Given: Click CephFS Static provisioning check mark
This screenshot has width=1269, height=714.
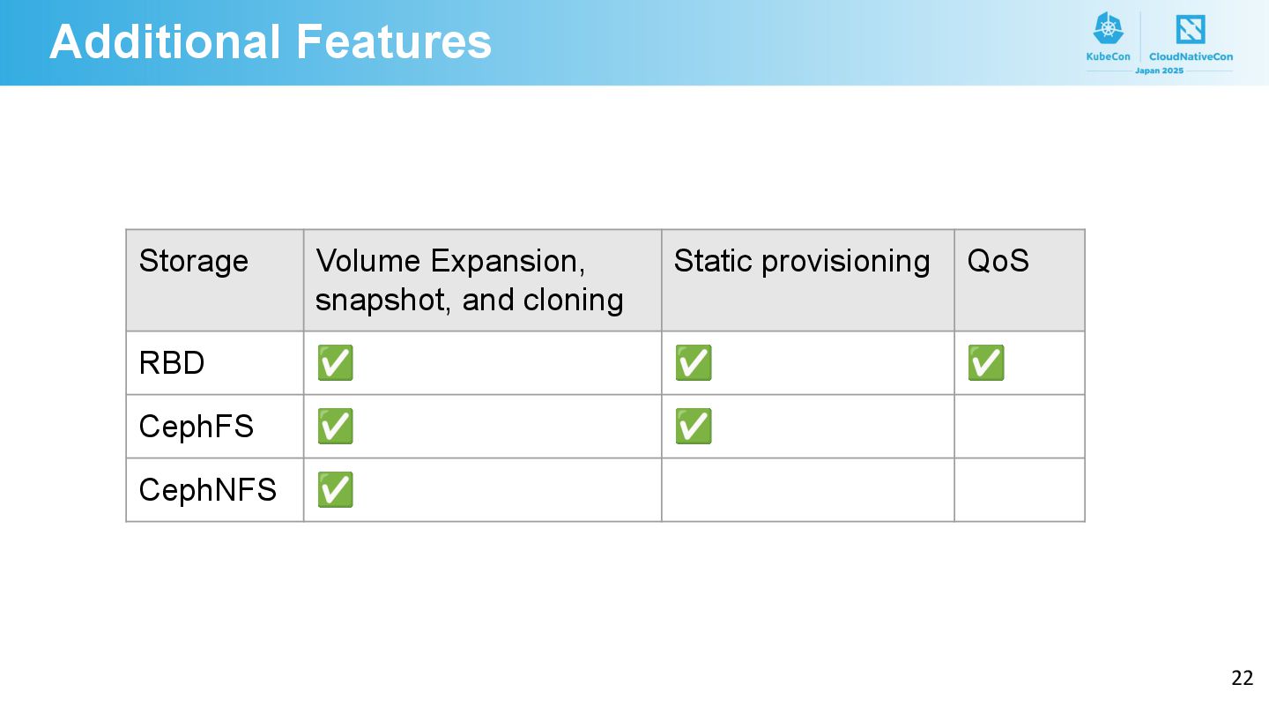Looking at the screenshot, I should click(694, 427).
